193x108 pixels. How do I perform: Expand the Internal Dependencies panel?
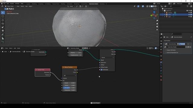pos(172,52)
